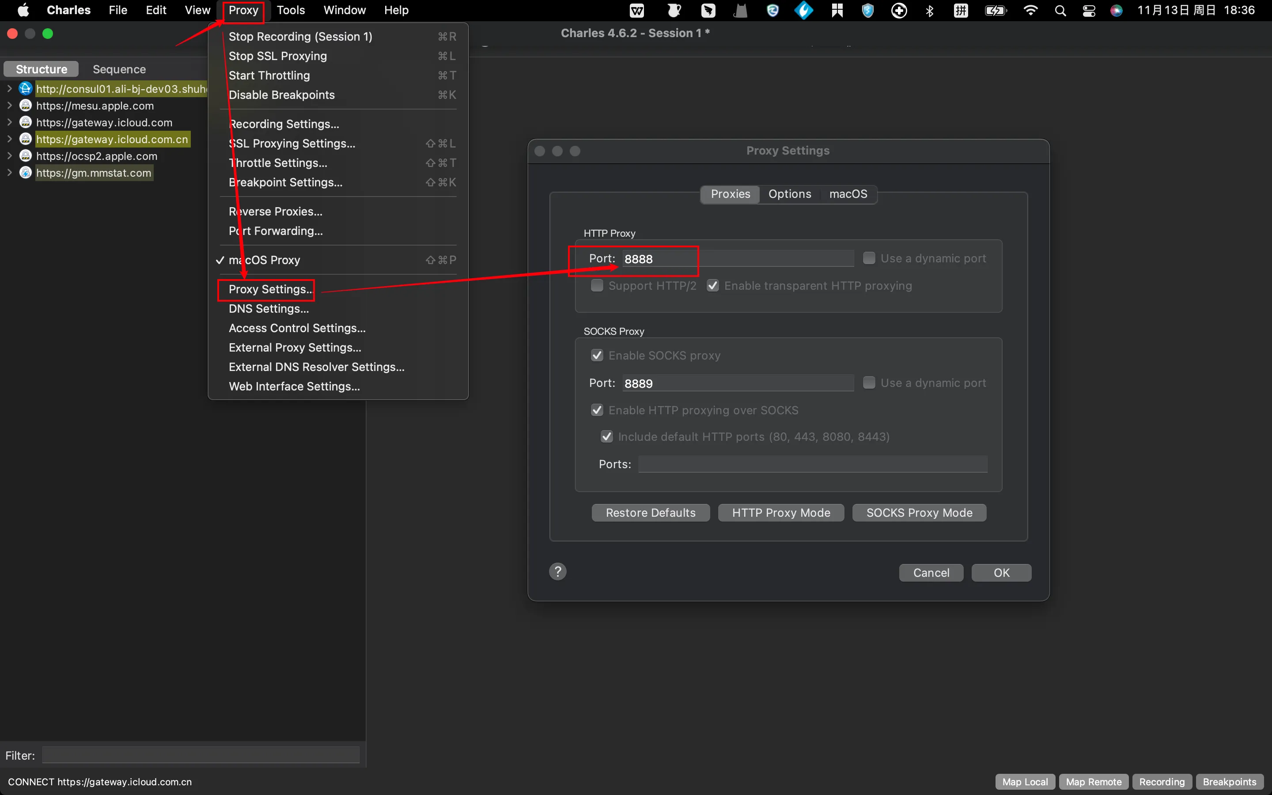Click the SOCKS Proxy Mode button
1272x795 pixels.
919,513
